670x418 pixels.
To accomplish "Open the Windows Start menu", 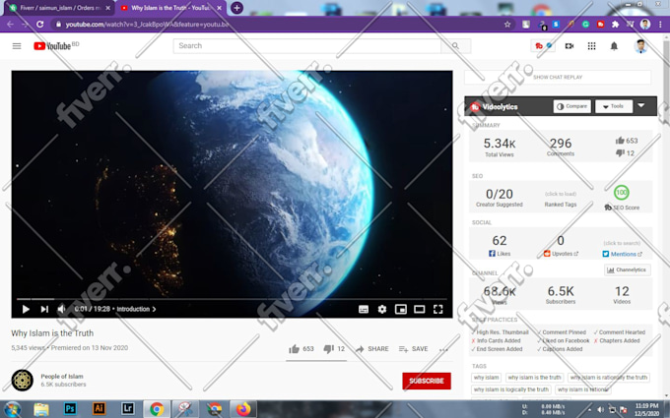I will coord(13,409).
